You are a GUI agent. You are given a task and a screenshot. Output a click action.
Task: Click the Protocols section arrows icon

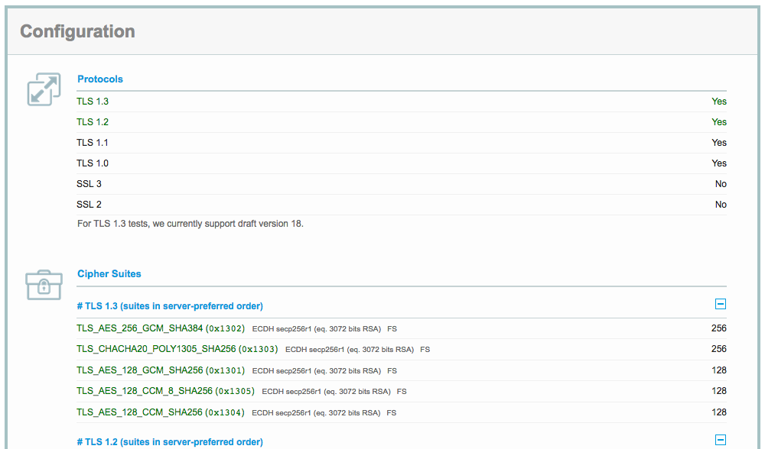44,89
